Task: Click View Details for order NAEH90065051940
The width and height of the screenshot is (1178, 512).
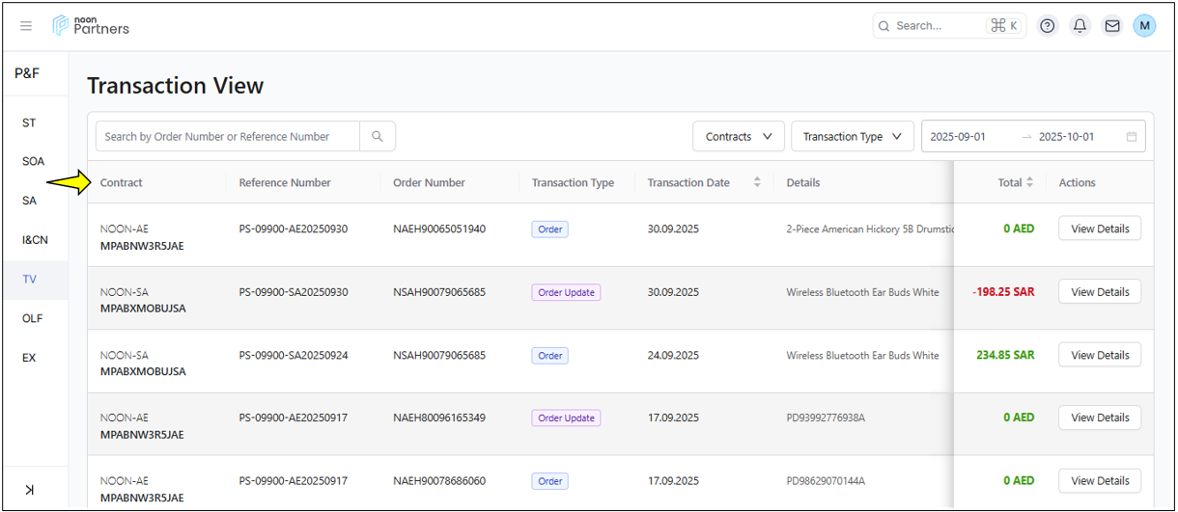Action: pyautogui.click(x=1100, y=229)
